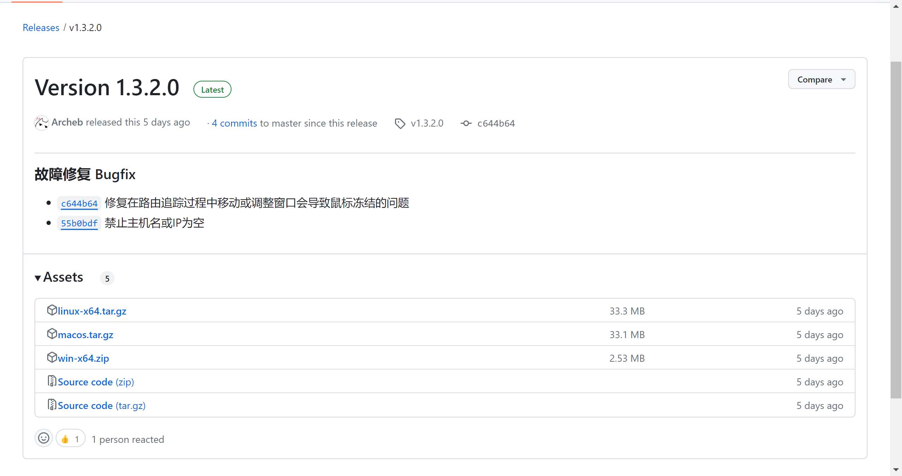Open the 4 commits link
The width and height of the screenshot is (902, 476).
[235, 123]
